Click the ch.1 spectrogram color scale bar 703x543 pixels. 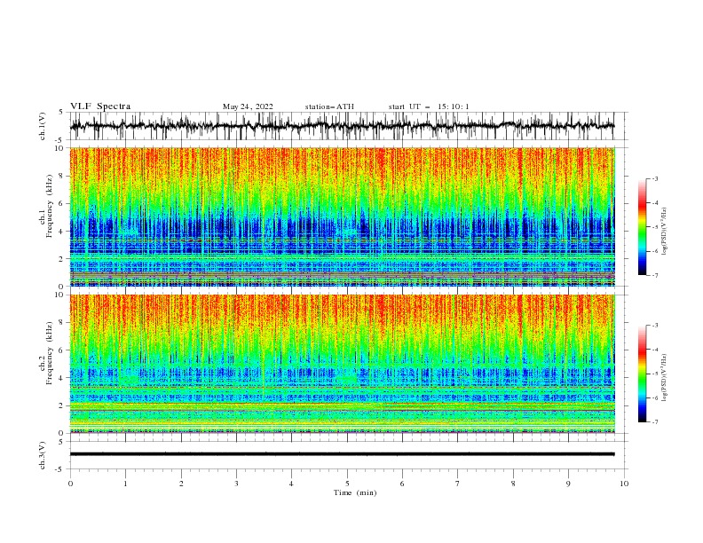pos(642,226)
